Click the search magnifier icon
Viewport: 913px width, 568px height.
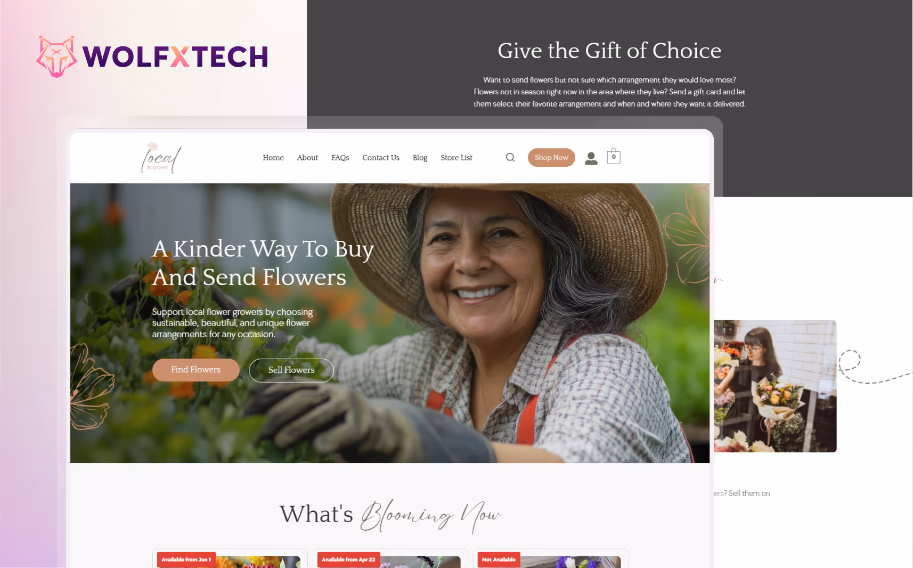pyautogui.click(x=510, y=157)
